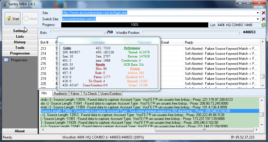The height and width of the screenshot is (142, 268).
Task: Click the bot list scroll down arrow
Action: pyautogui.click(x=262, y=85)
